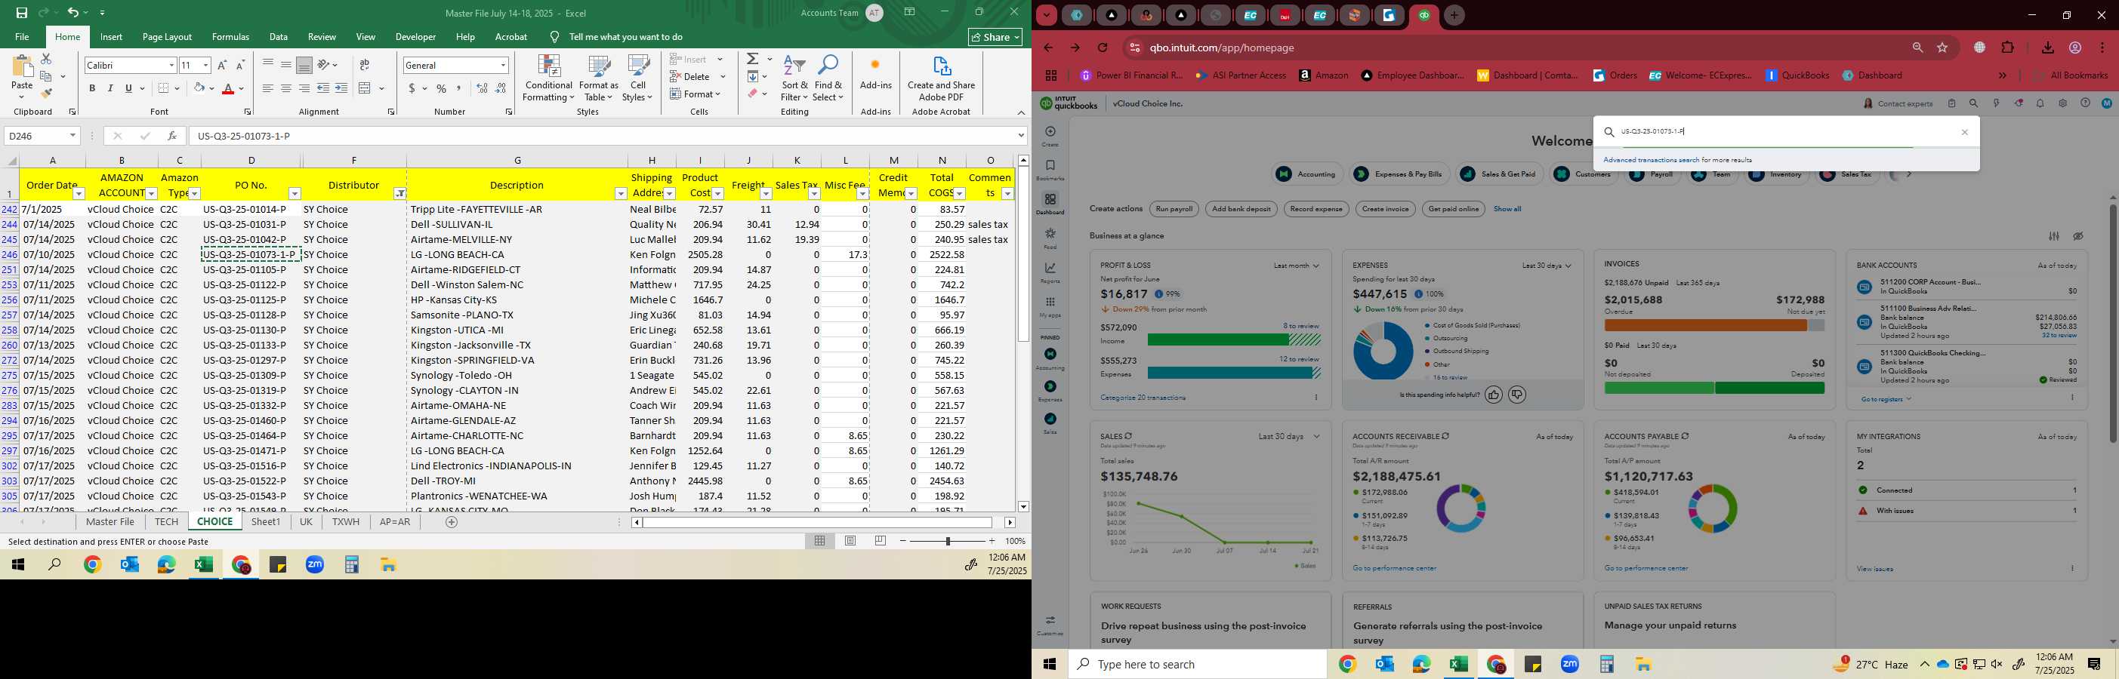Click the Excel Save icon
This screenshot has height=679, width=2119.
[21, 13]
